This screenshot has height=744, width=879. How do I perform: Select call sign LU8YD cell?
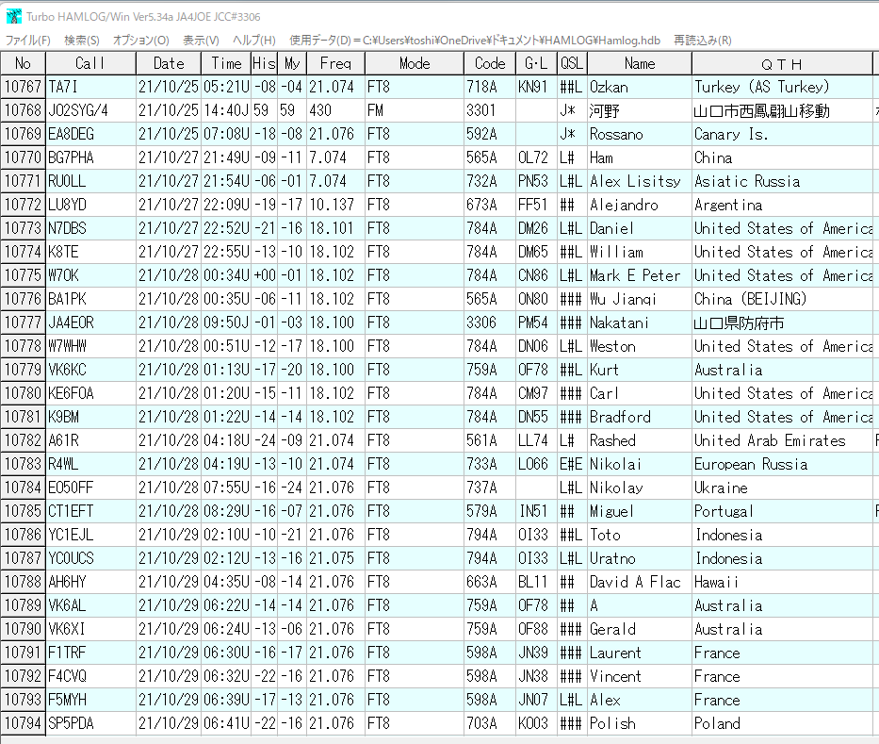(91, 205)
